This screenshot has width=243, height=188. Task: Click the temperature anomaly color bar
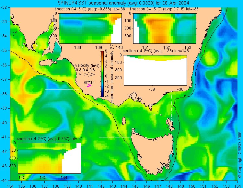(x=102, y=74)
